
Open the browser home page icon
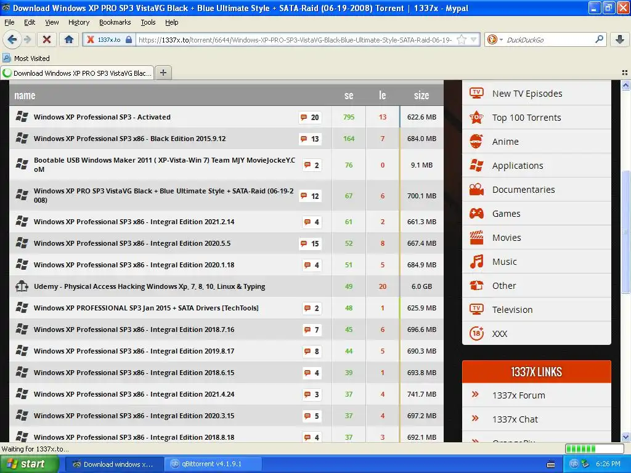69,39
